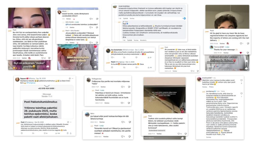Dislike the "@Posti onnistuisko toimitus Jyväskylään" reply

coord(97,27)
